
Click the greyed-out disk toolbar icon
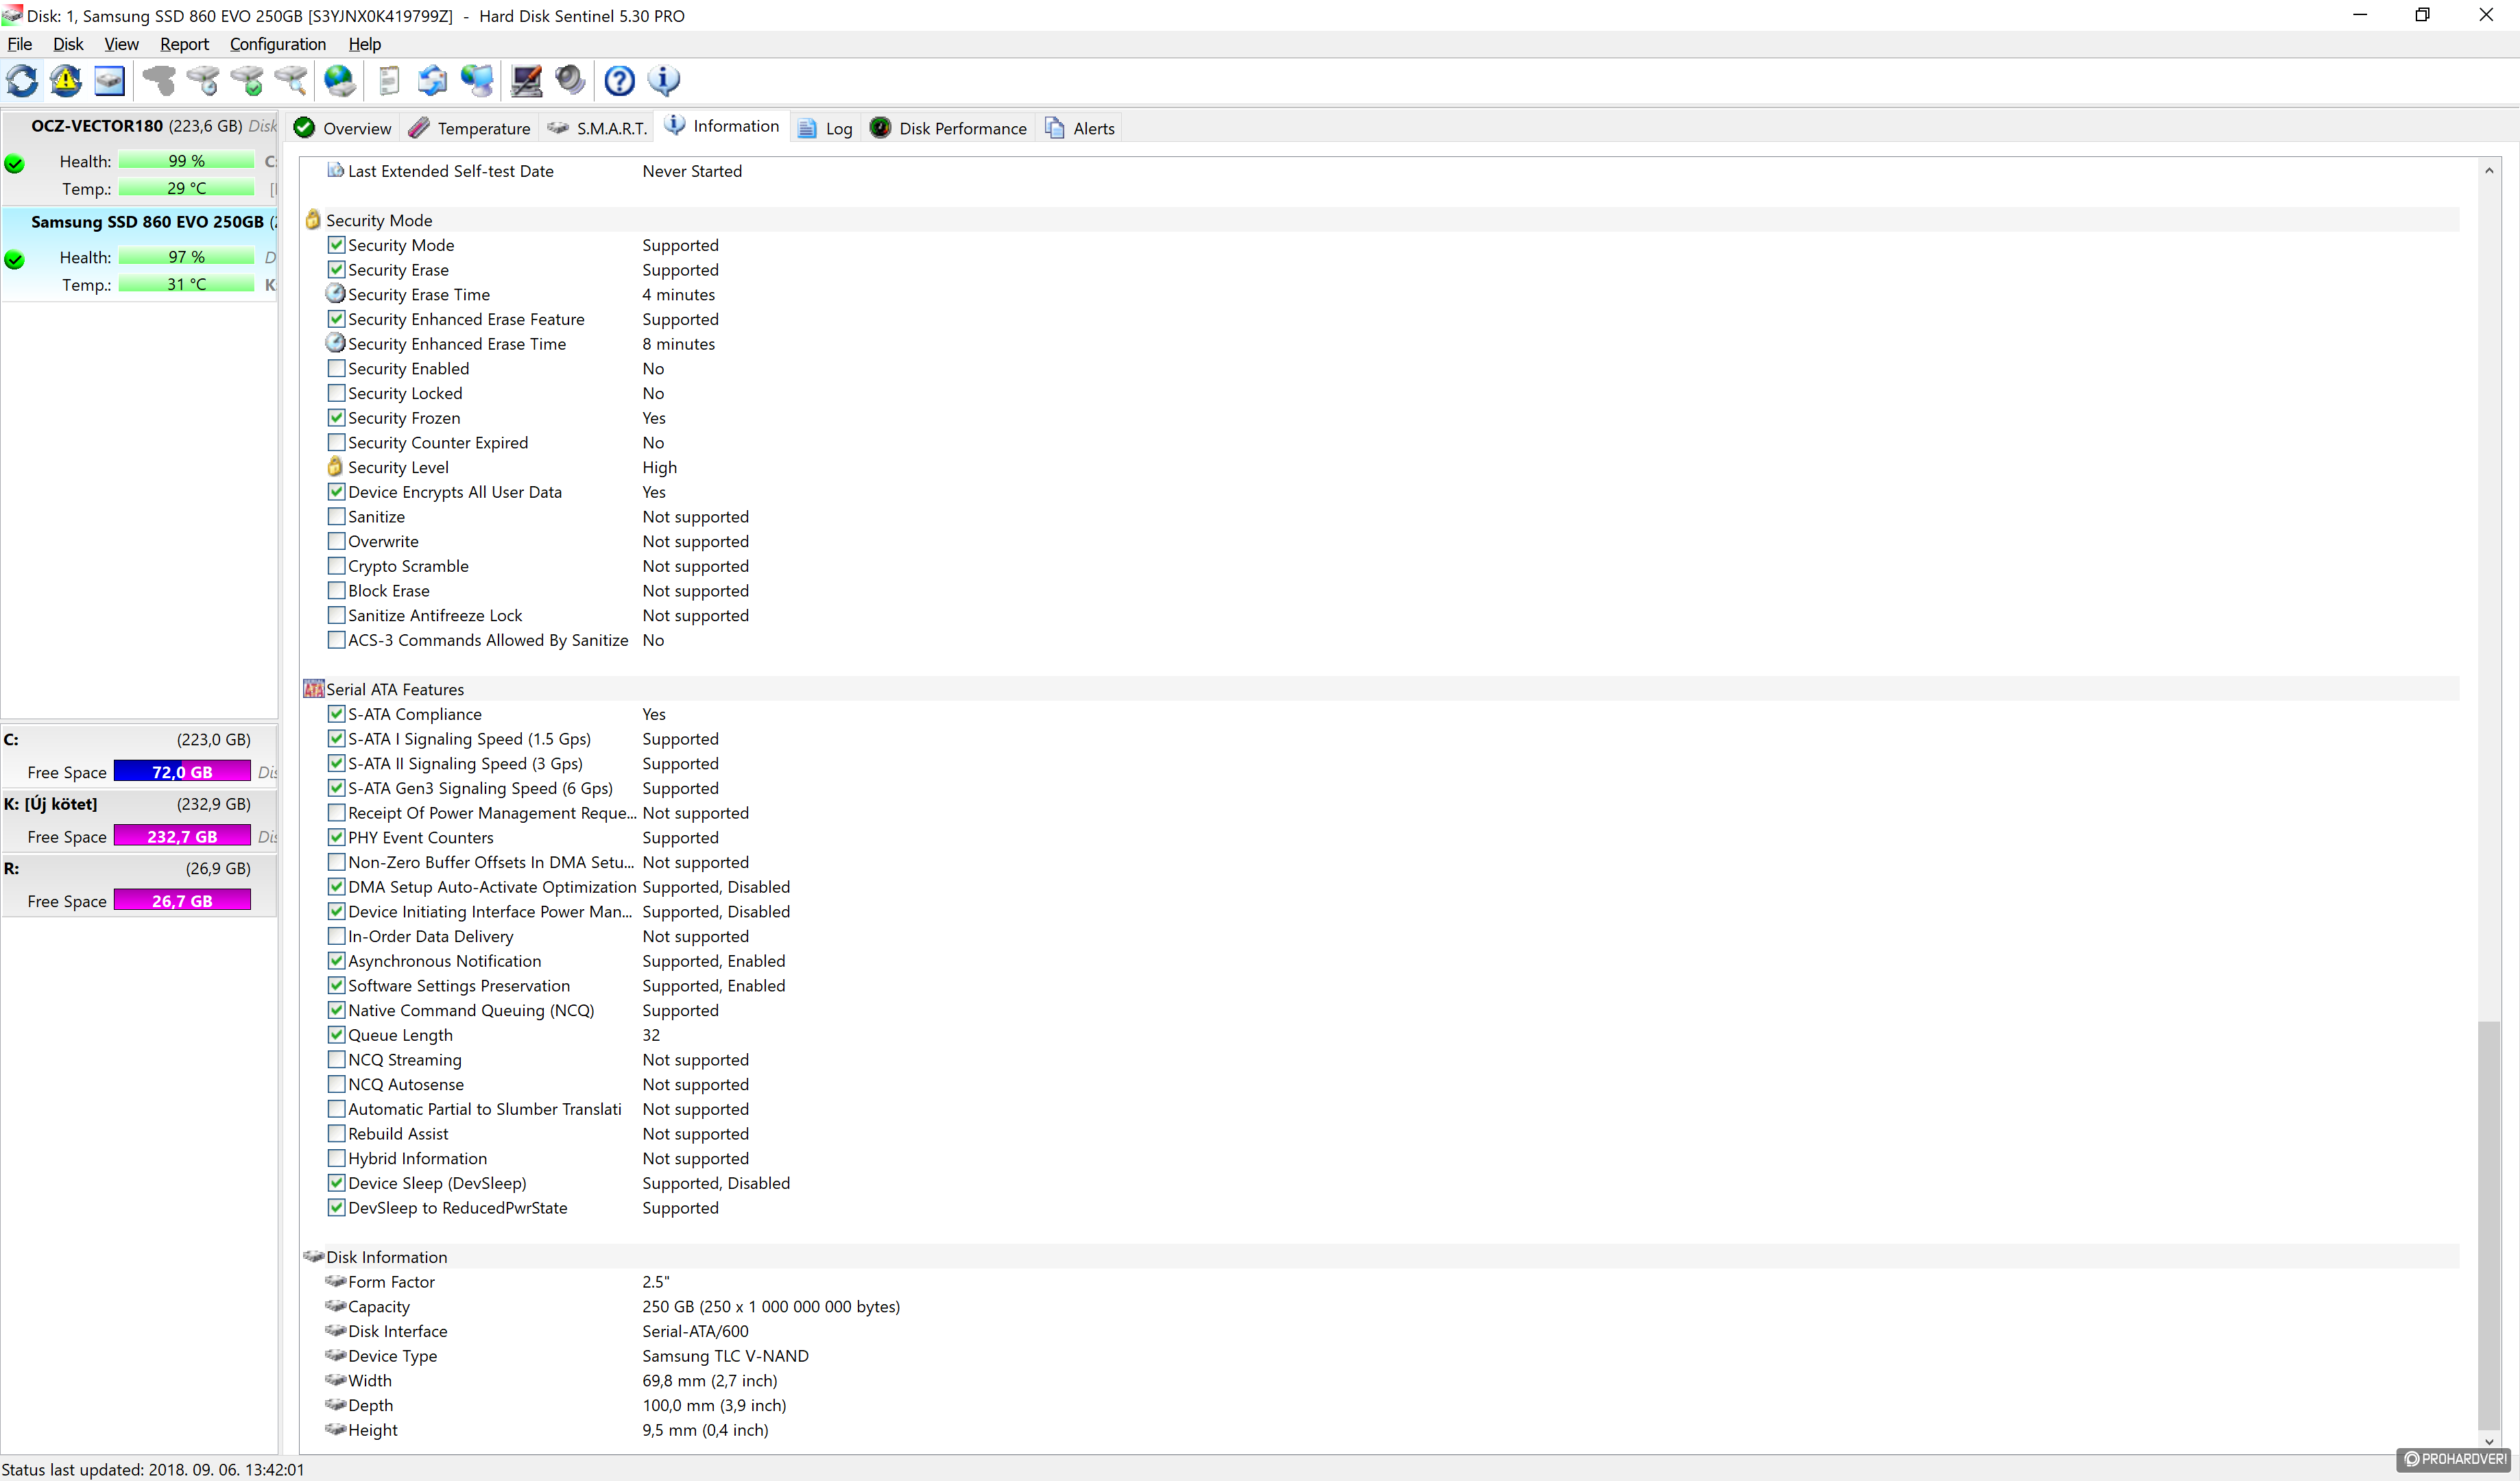pos(158,80)
